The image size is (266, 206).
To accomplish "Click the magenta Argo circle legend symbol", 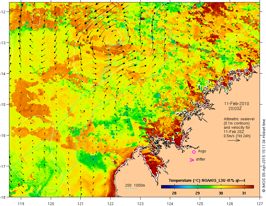I will pos(194,152).
